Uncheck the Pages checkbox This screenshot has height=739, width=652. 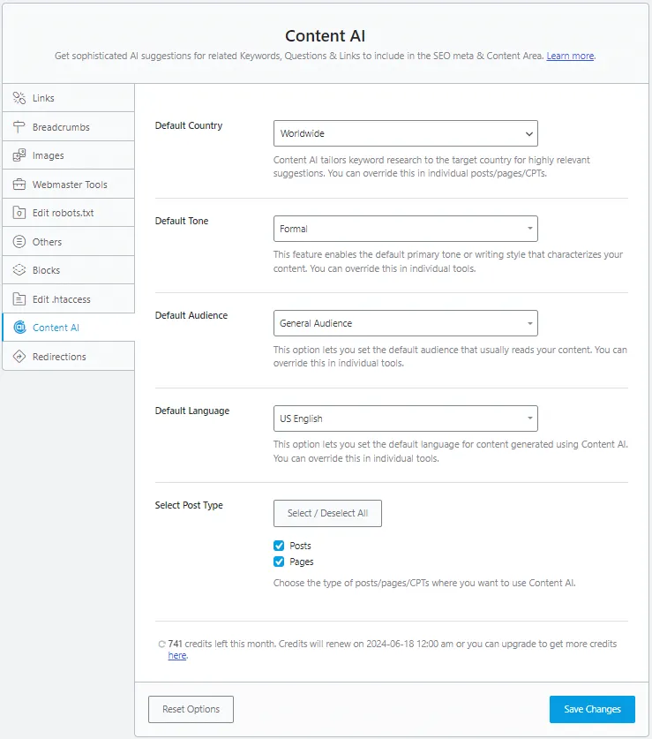280,562
